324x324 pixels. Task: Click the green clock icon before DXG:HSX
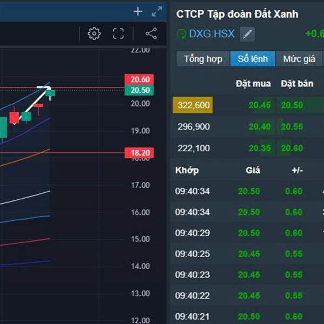182,34
